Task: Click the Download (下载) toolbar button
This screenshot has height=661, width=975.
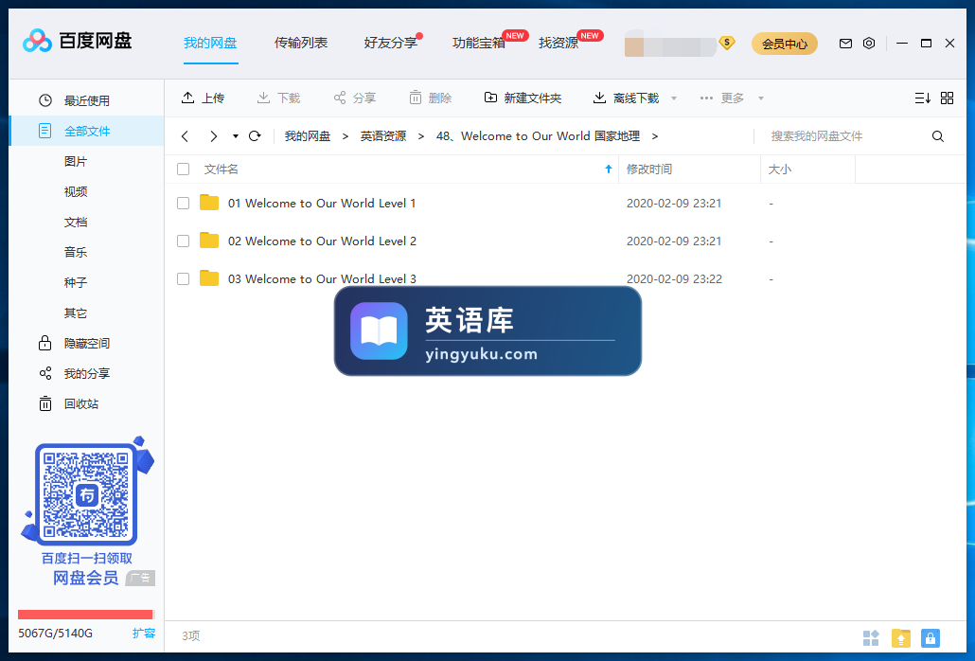Action: tap(278, 98)
